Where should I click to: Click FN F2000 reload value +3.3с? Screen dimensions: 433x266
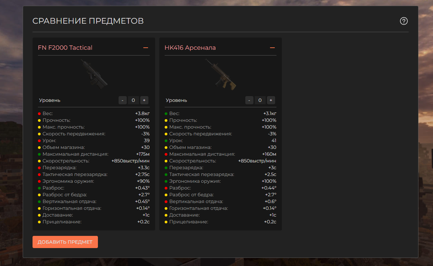pos(144,168)
